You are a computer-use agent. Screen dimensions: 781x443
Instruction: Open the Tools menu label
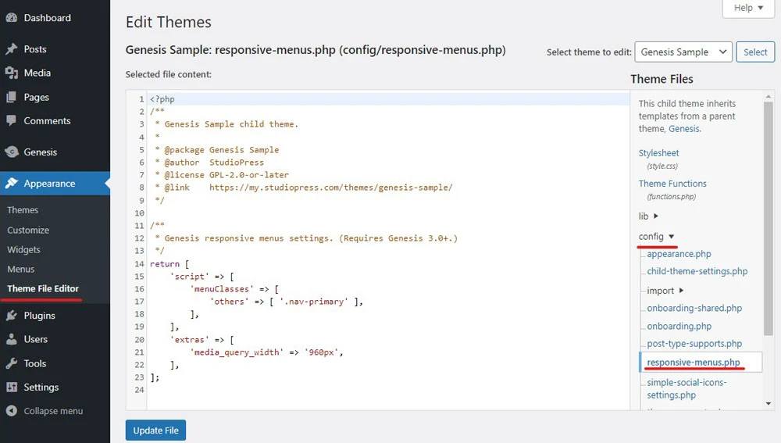tap(35, 363)
